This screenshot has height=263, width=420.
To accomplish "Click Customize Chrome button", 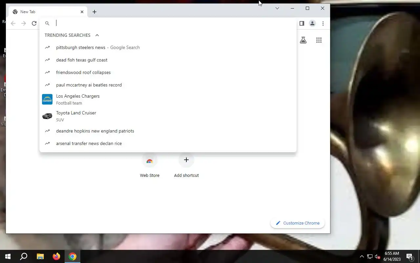I will pyautogui.click(x=298, y=223).
